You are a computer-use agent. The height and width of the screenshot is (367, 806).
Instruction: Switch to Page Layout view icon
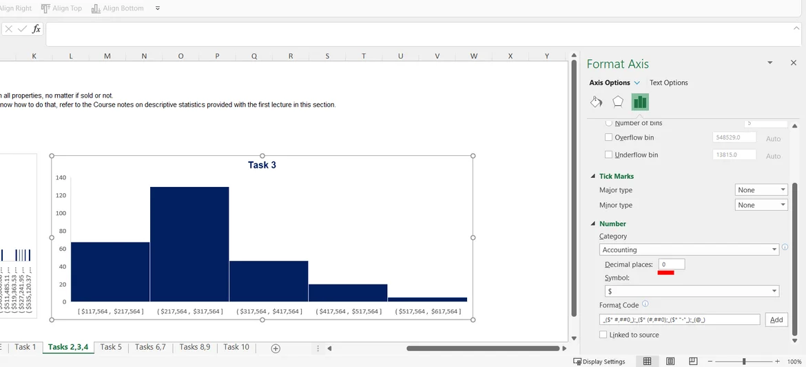670,362
